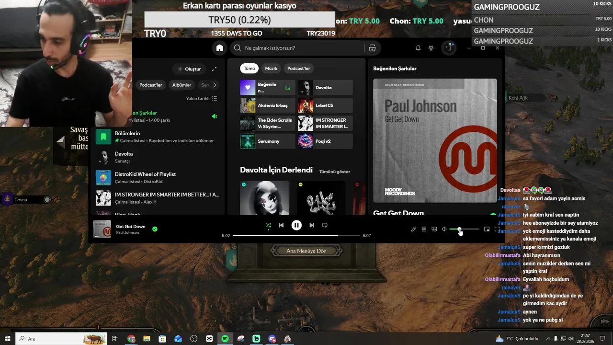Toggle repeat mode
This screenshot has height=345, width=613.
pyautogui.click(x=325, y=225)
